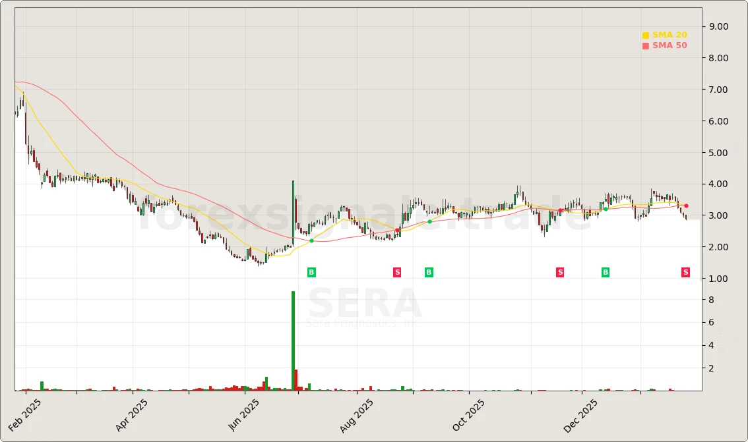Click the green dot on the September trendline

(x=429, y=221)
